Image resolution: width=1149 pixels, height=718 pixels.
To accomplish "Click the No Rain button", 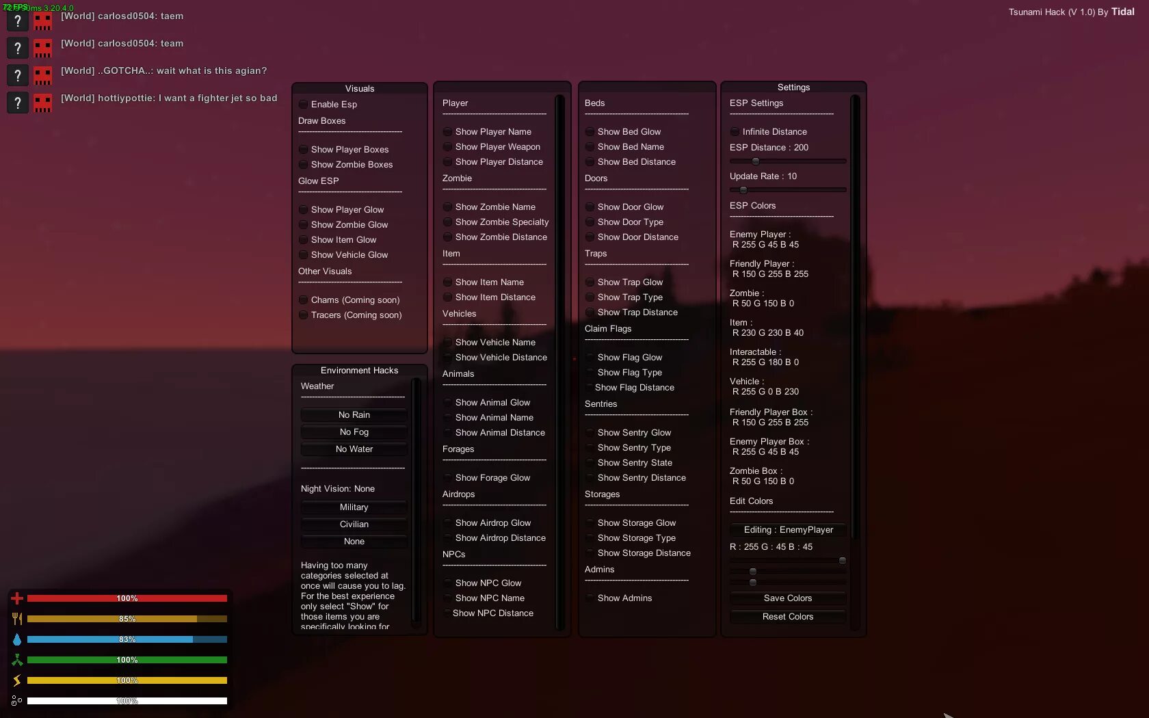I will click(354, 414).
